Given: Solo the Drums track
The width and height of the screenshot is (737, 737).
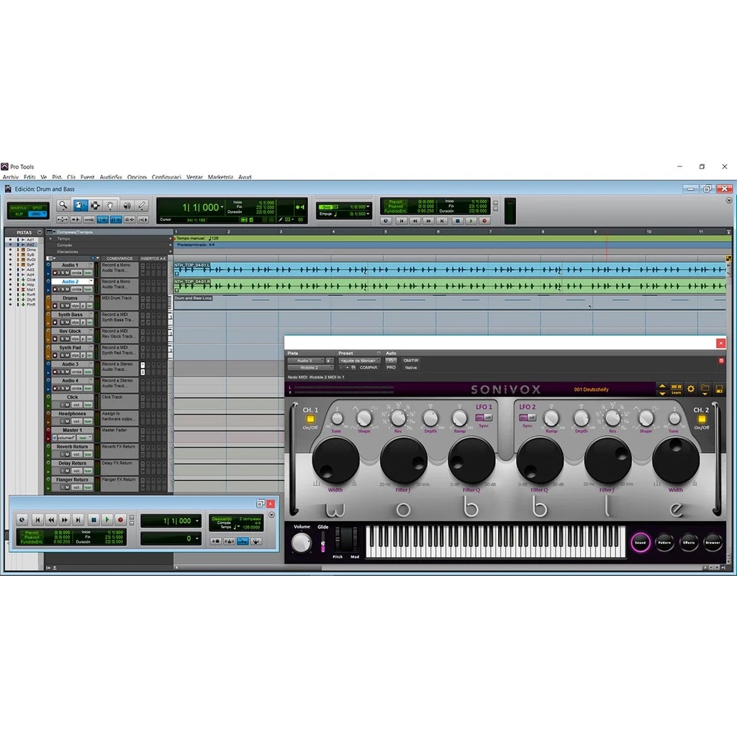Looking at the screenshot, I should tap(62, 305).
